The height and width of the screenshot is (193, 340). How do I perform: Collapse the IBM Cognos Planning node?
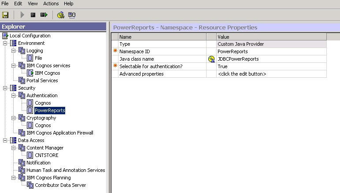click(x=14, y=178)
